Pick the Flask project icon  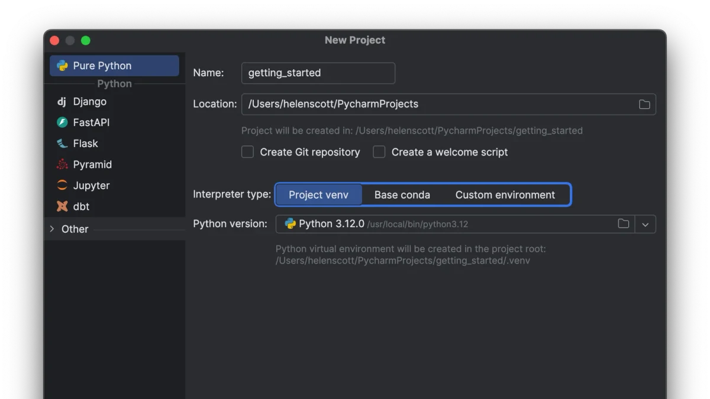[x=62, y=144]
